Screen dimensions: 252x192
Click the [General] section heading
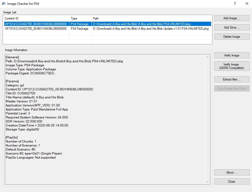pos(12,57)
